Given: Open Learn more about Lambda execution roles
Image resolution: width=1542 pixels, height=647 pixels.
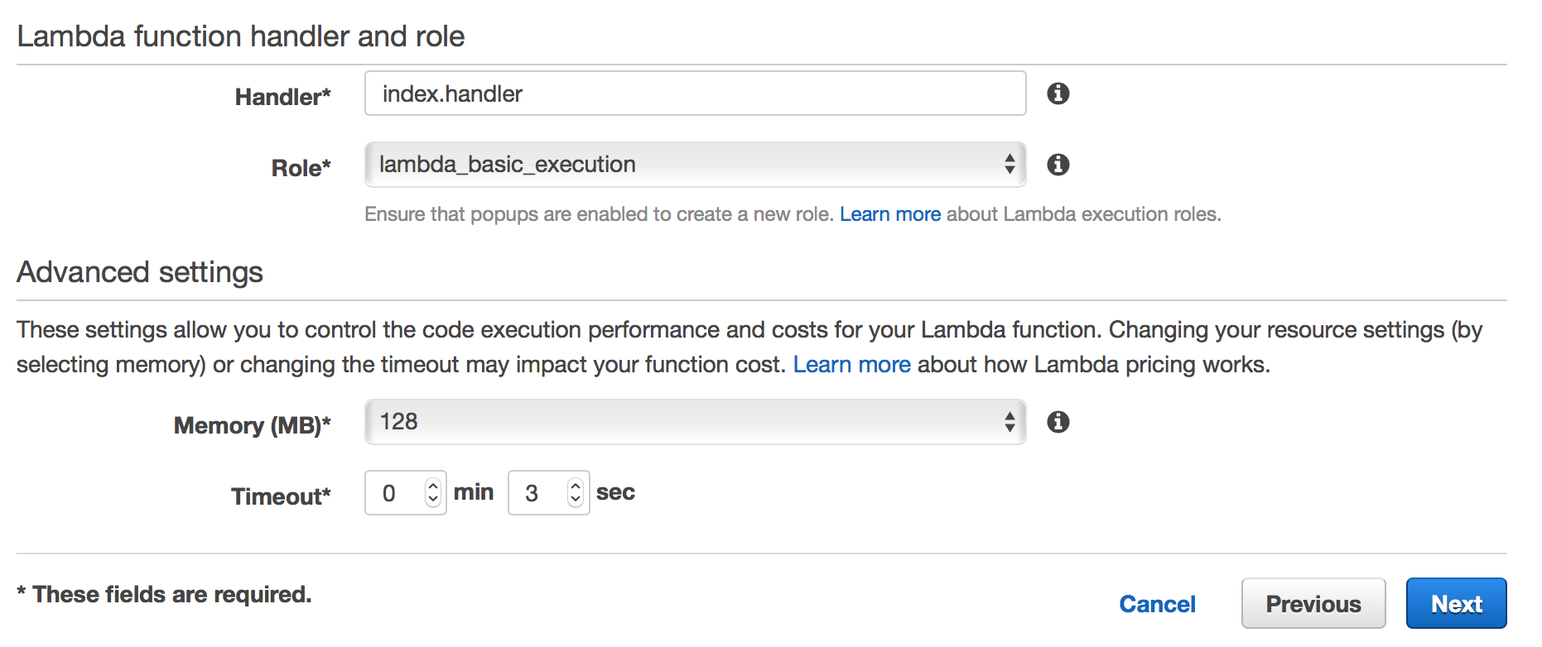Looking at the screenshot, I should pyautogui.click(x=889, y=213).
